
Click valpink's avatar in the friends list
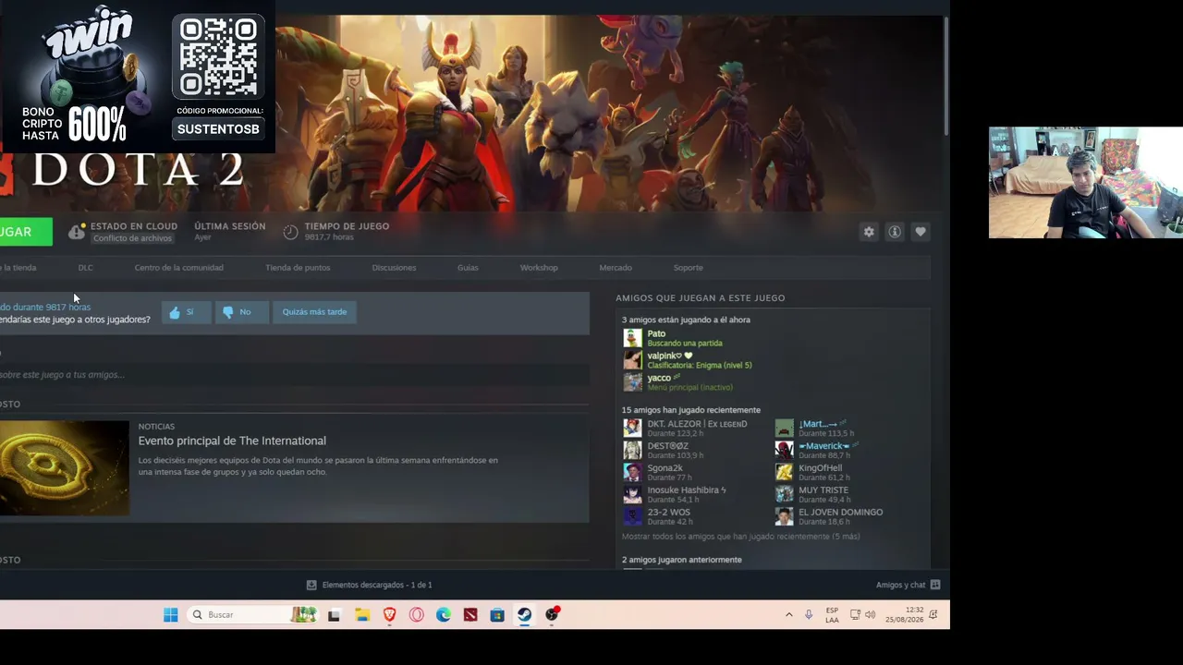(x=632, y=360)
